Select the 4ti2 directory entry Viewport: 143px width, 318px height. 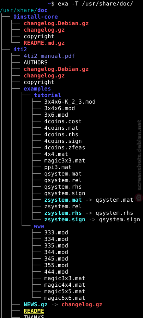(x=20, y=49)
